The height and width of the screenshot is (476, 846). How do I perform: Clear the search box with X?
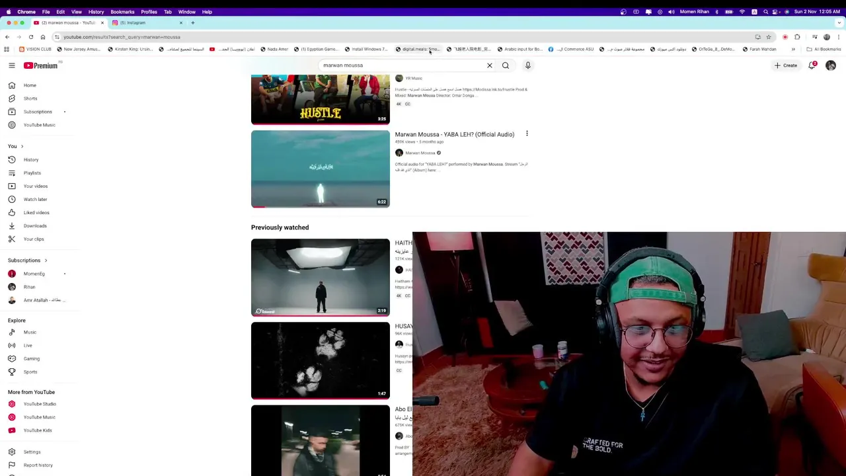tap(490, 65)
